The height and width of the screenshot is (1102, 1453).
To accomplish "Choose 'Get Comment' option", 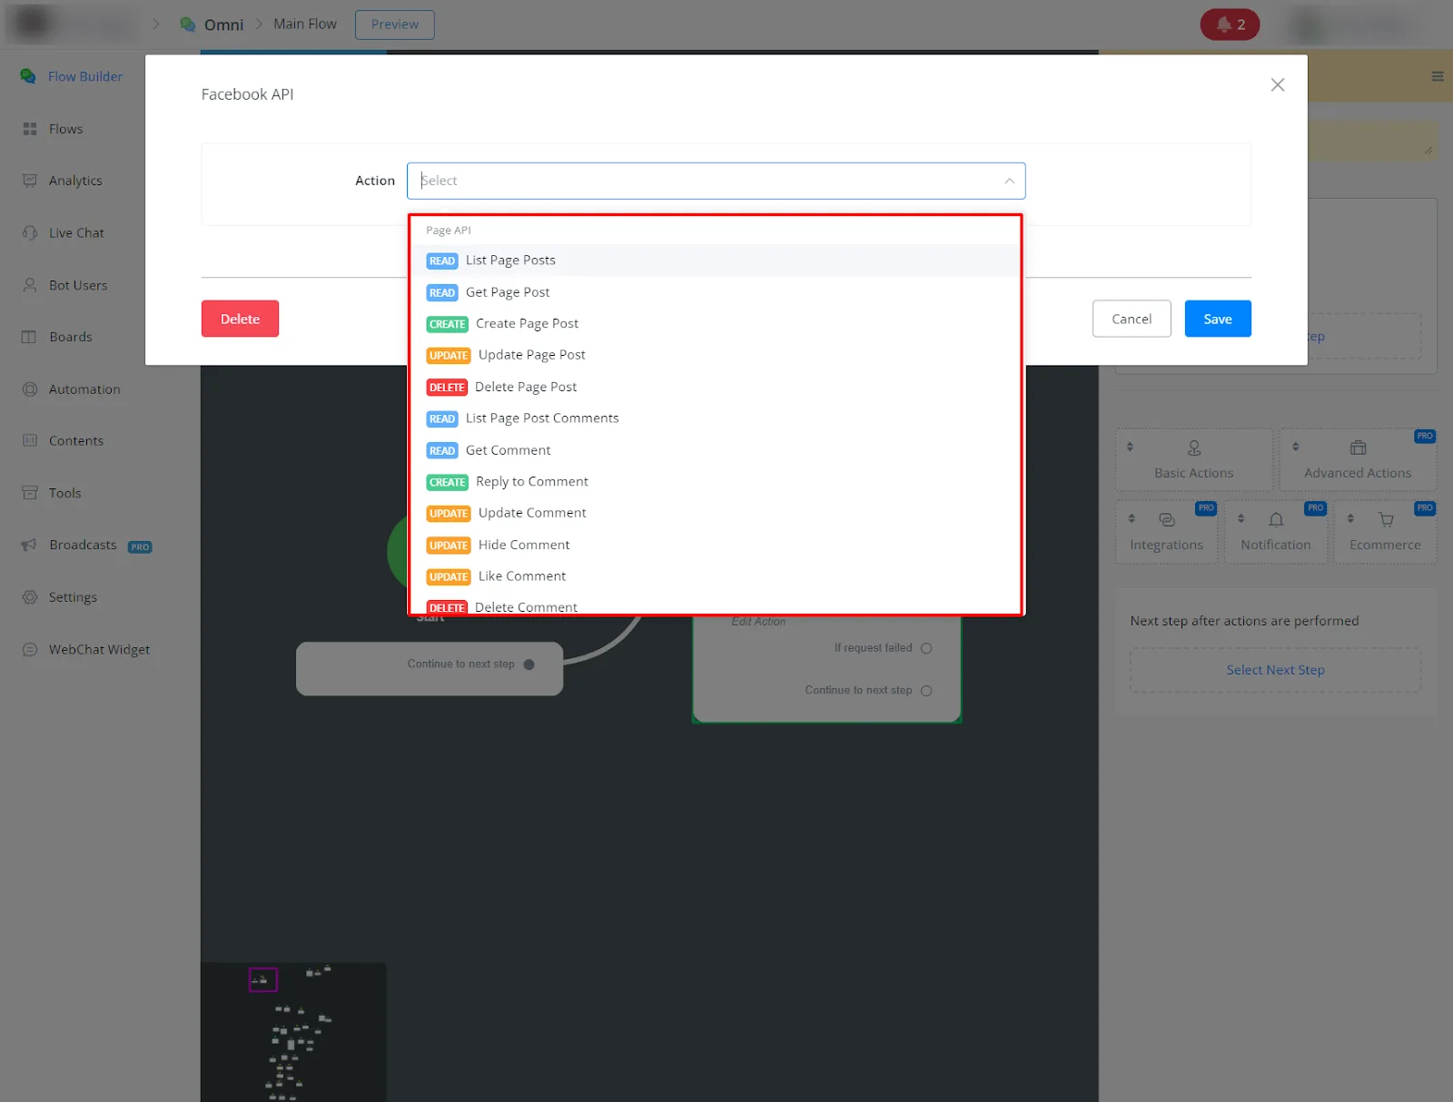I will point(717,450).
